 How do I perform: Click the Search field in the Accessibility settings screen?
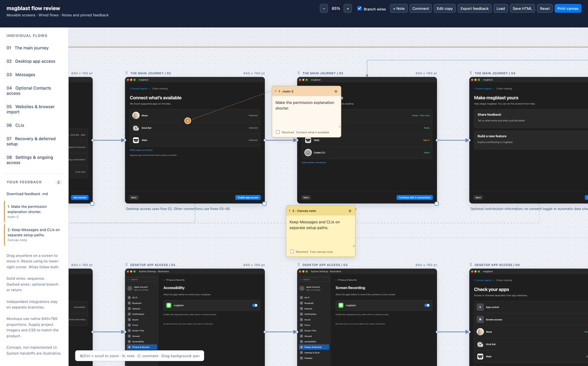coord(143,280)
